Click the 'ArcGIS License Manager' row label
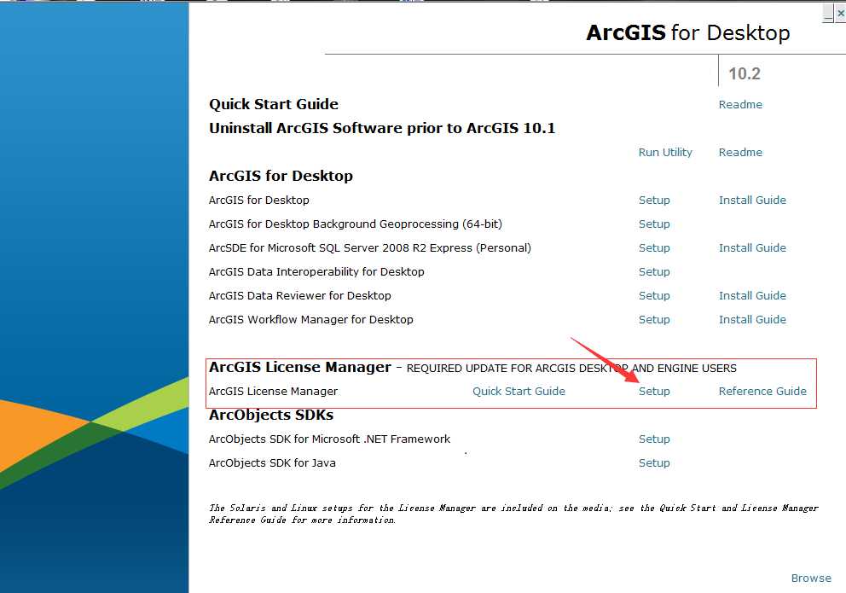Viewport: 846px width, 593px height. pyautogui.click(x=273, y=391)
